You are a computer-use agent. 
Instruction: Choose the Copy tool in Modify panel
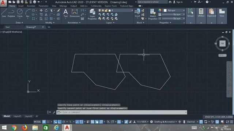coord(41,15)
